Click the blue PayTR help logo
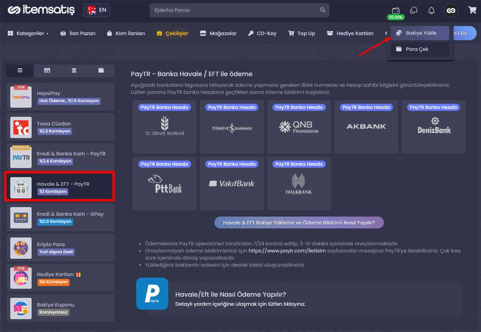This screenshot has width=481, height=332. tap(152, 294)
